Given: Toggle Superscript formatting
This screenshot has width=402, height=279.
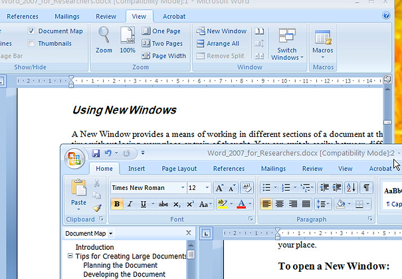Looking at the screenshot, I should click(190, 204).
